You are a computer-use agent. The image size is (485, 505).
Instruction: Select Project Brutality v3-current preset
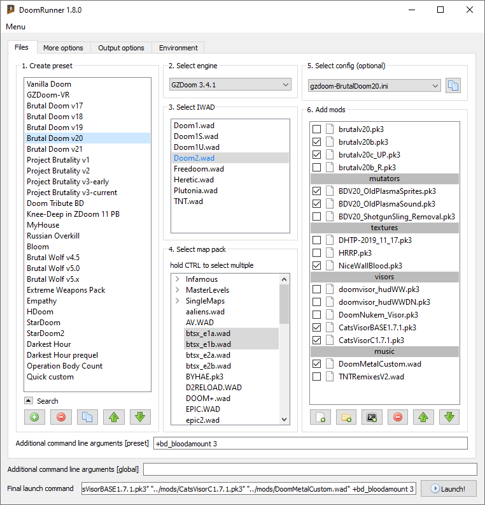pyautogui.click(x=87, y=193)
